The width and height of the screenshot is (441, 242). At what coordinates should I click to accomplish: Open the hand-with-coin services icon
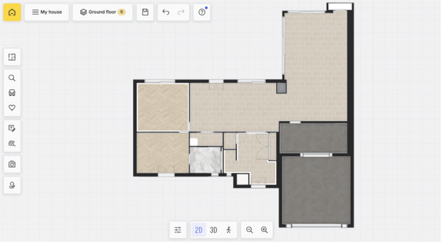pos(12,185)
